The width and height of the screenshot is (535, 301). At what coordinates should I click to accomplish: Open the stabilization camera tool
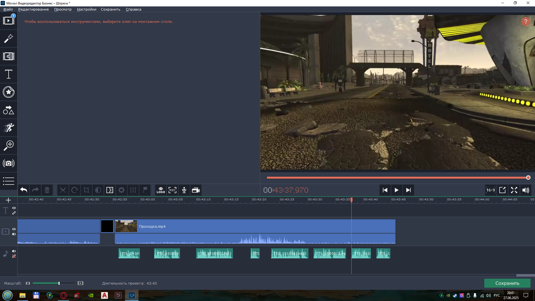(x=9, y=163)
